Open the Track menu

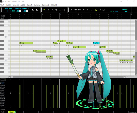point(29,5)
